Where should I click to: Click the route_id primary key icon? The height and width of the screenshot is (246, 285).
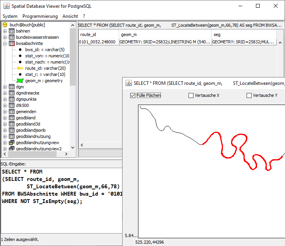(20, 68)
